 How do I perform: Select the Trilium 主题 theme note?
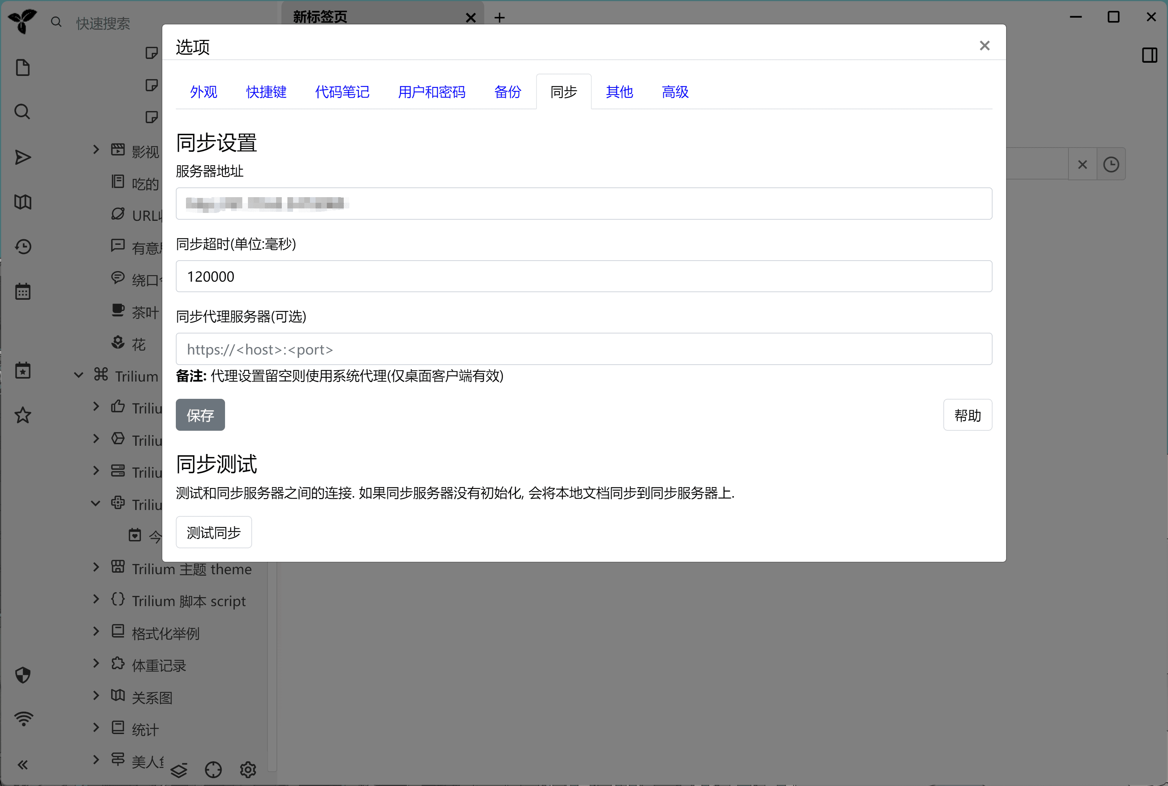192,569
